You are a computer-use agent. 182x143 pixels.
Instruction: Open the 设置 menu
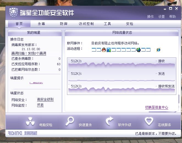[x=161, y=16]
